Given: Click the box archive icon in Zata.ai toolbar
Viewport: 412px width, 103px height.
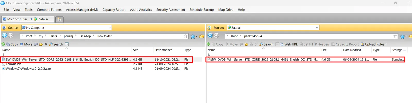Looking at the screenshot, I should pos(252,44).
